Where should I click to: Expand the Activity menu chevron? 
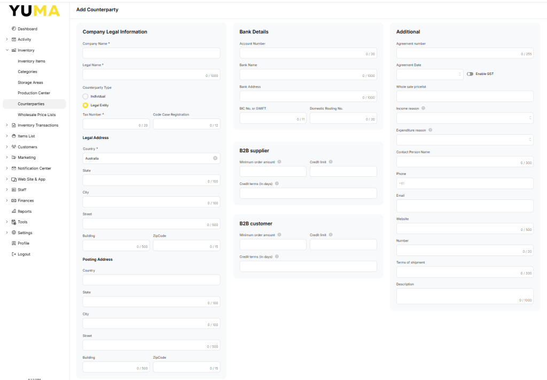pyautogui.click(x=6, y=40)
